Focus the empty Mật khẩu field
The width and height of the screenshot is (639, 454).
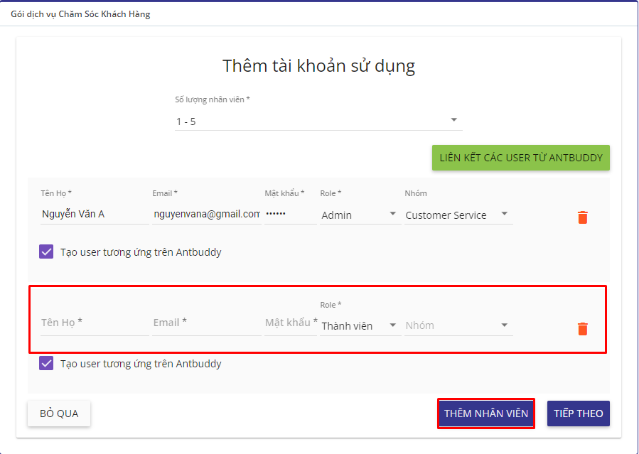click(x=290, y=323)
